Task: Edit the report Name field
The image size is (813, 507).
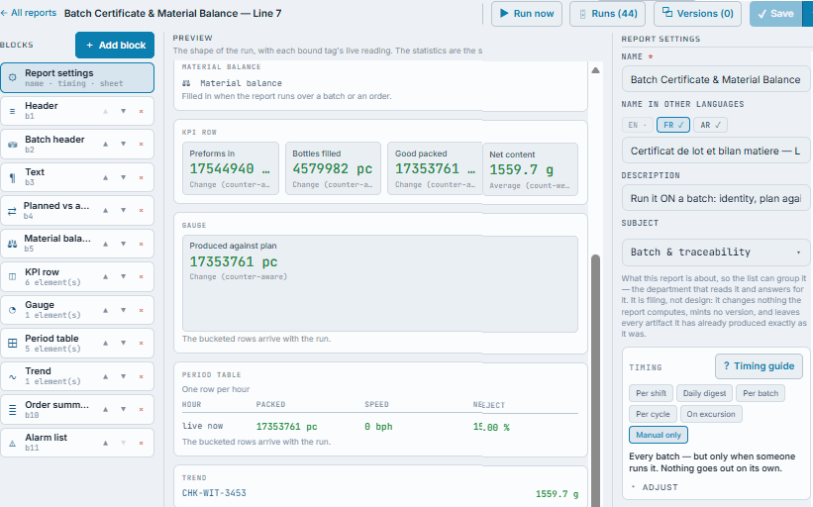Action: (x=716, y=79)
